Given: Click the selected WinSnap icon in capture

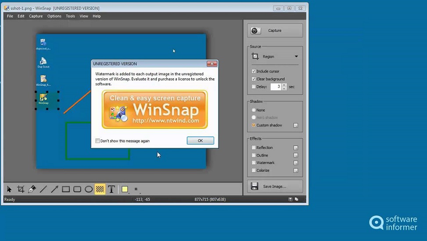Looking at the screenshot, I should pos(43,99).
